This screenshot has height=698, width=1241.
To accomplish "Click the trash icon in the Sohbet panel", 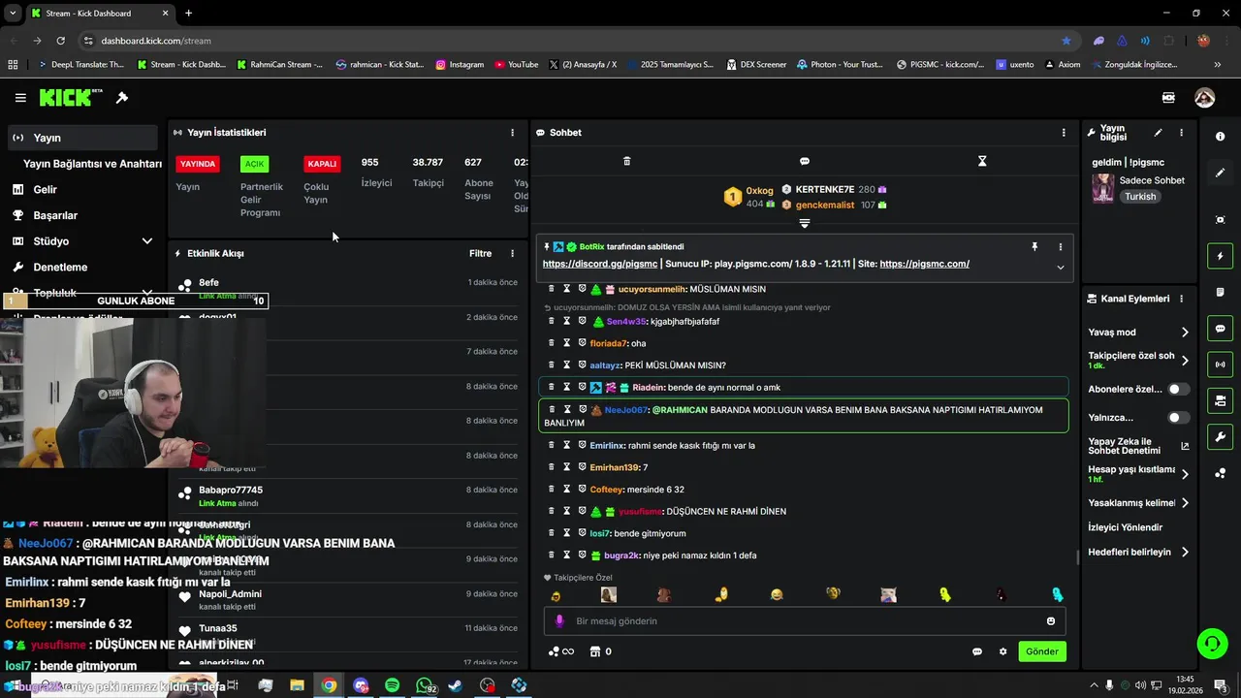I will pos(626,161).
